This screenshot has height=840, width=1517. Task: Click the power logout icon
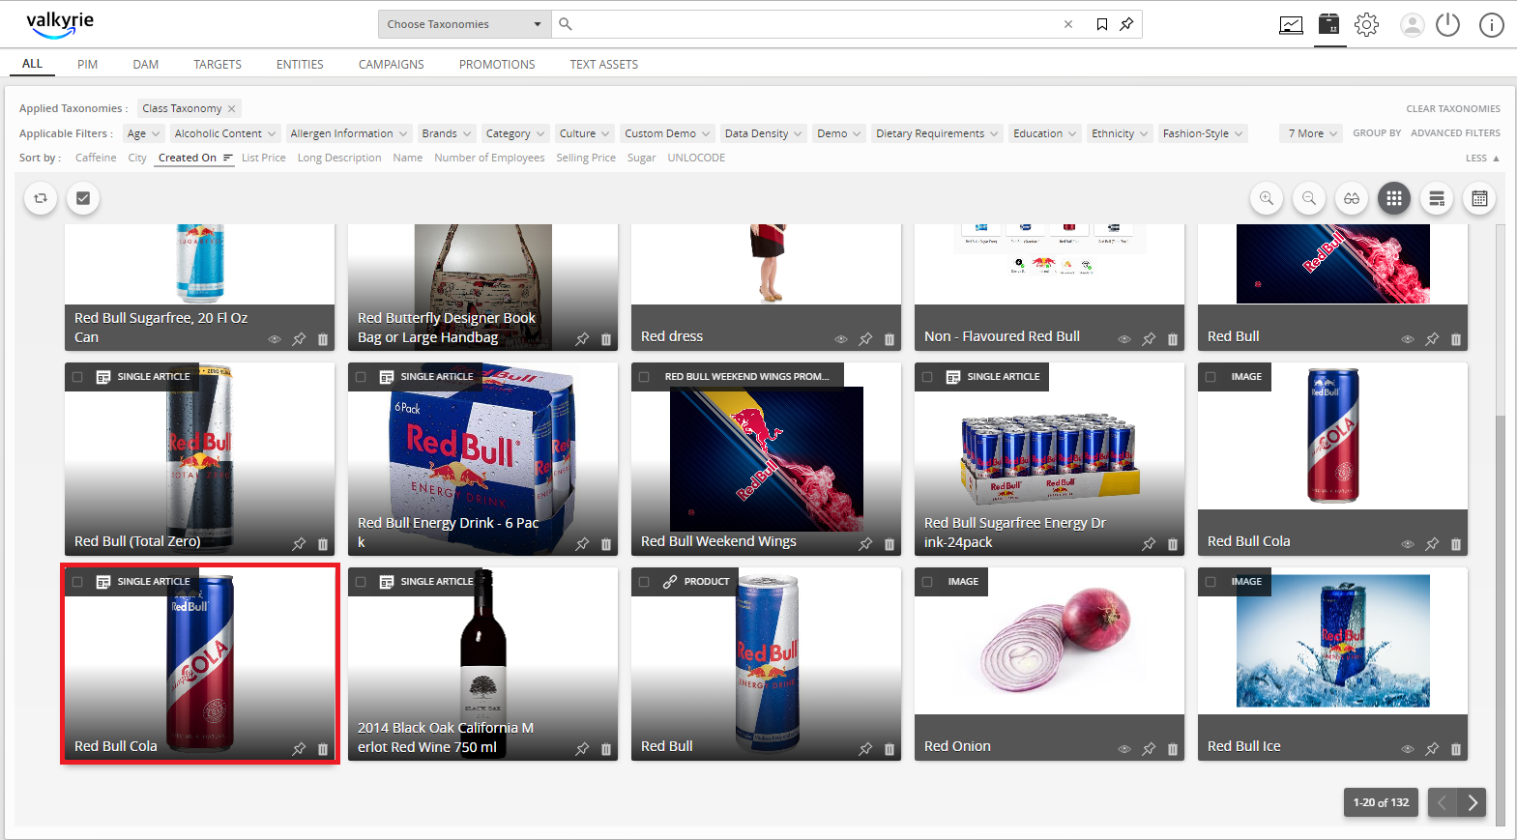coord(1447,24)
